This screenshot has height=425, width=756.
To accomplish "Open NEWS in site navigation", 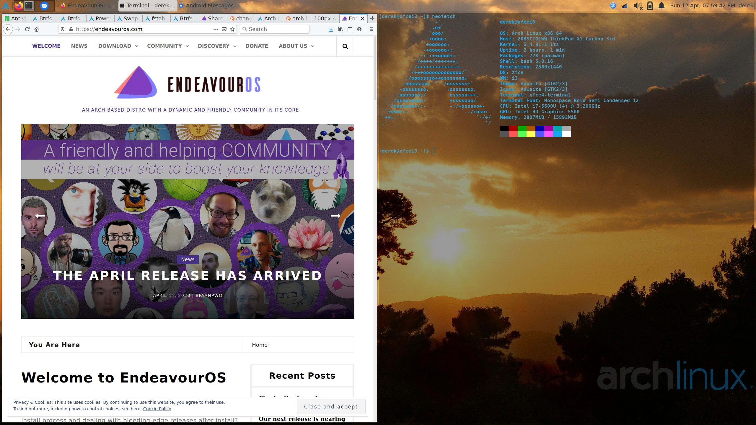I will (79, 46).
